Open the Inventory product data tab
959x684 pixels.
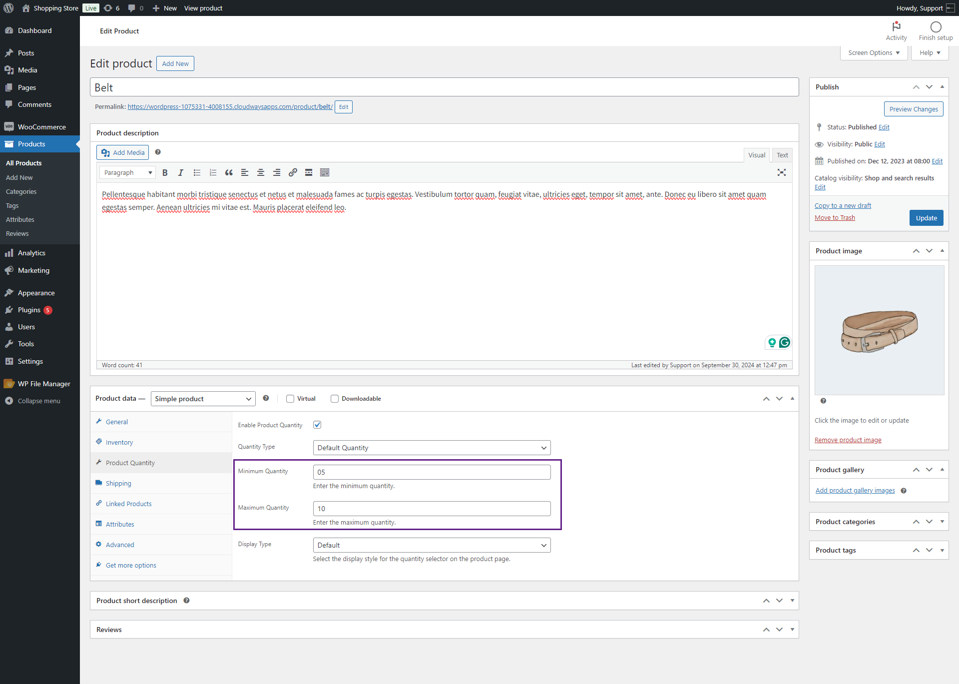click(x=119, y=442)
